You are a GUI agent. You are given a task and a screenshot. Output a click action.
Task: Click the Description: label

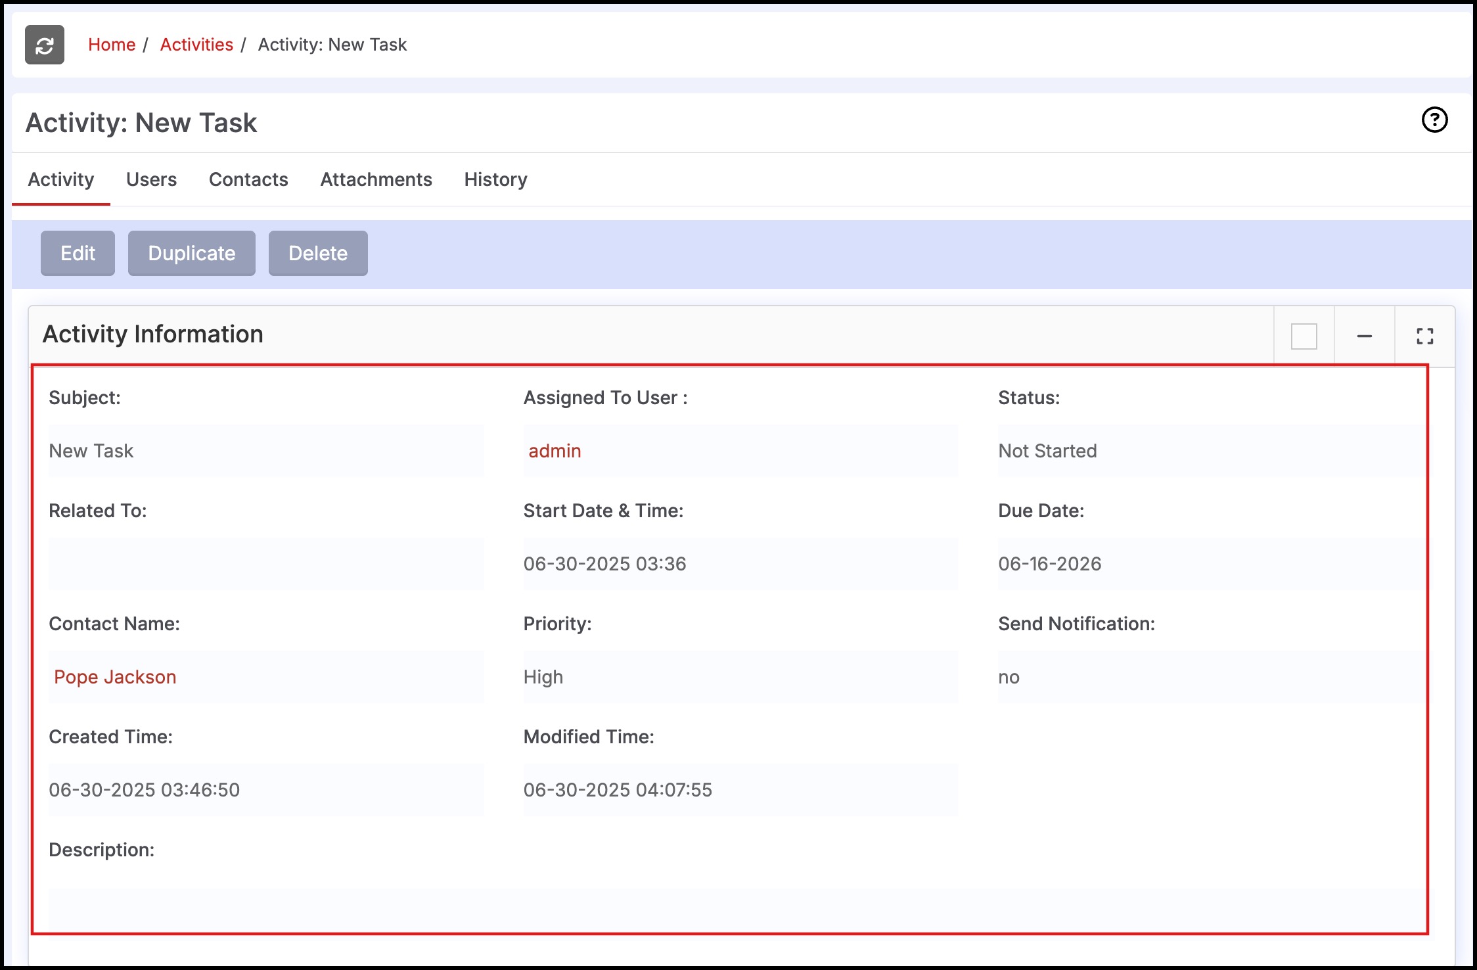pos(102,850)
